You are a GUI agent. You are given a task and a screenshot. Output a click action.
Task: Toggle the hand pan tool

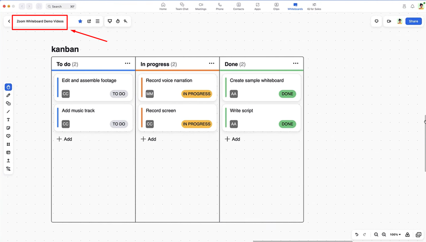point(8,87)
